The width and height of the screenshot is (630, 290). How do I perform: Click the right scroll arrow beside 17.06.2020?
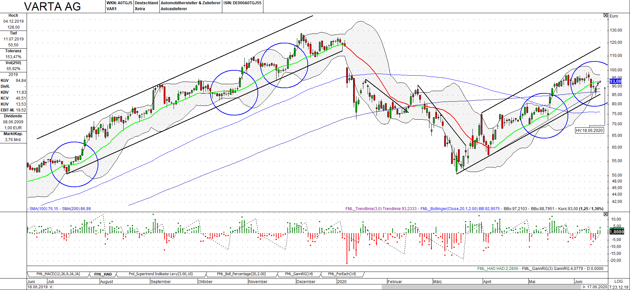pos(584,287)
